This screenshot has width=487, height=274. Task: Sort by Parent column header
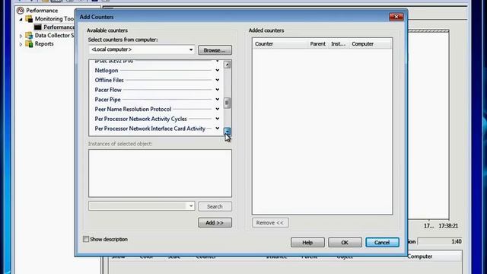click(x=318, y=44)
